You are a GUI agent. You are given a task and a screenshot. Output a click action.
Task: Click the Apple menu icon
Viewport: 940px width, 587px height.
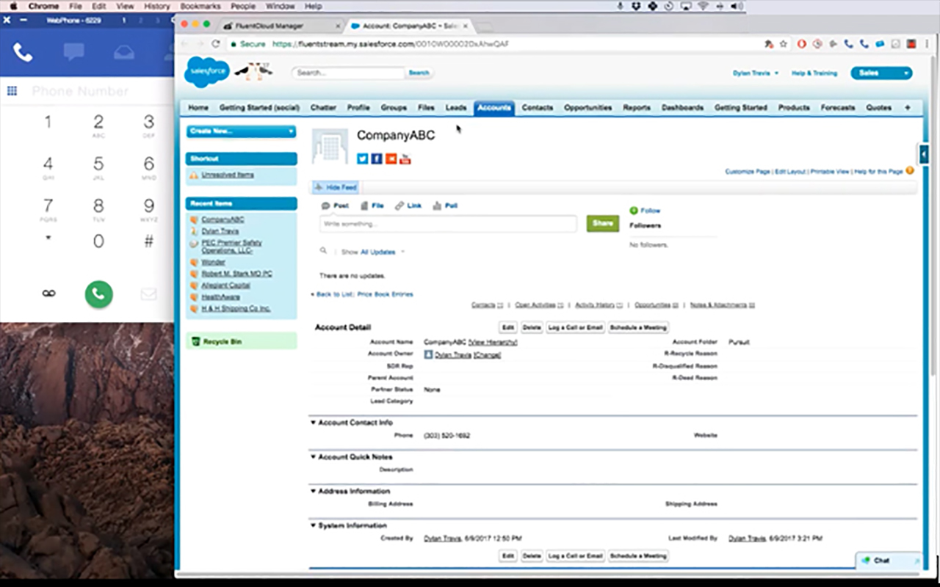click(x=13, y=6)
